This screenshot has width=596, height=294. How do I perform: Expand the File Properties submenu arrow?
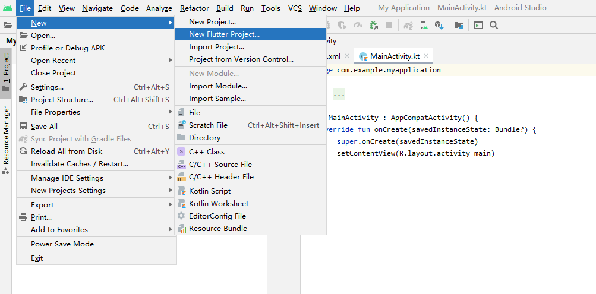[171, 112]
